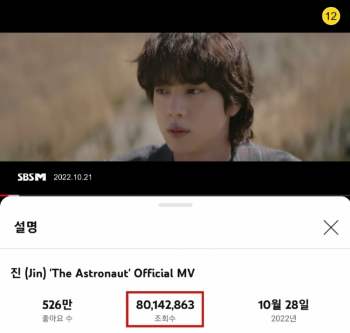Click the gray buffered segment of the progress bar
The height and width of the screenshot is (333, 350).
(14, 195)
